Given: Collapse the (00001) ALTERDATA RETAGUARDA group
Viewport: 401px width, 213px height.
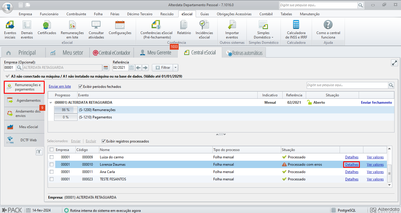Looking at the screenshot, I should click(51, 103).
